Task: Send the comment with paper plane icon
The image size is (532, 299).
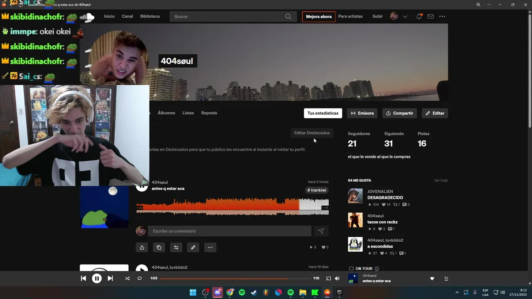Action: tap(321, 231)
